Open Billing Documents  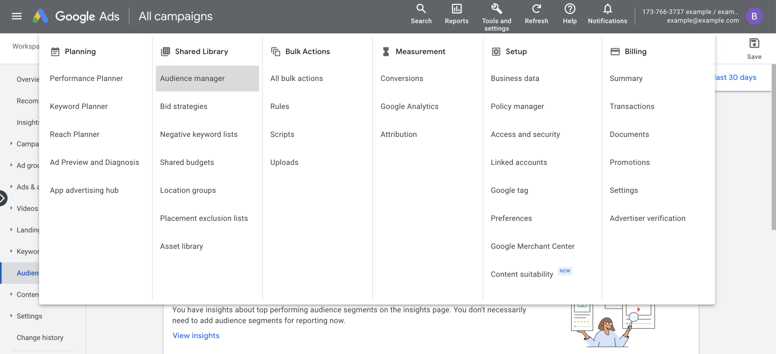pyautogui.click(x=629, y=134)
